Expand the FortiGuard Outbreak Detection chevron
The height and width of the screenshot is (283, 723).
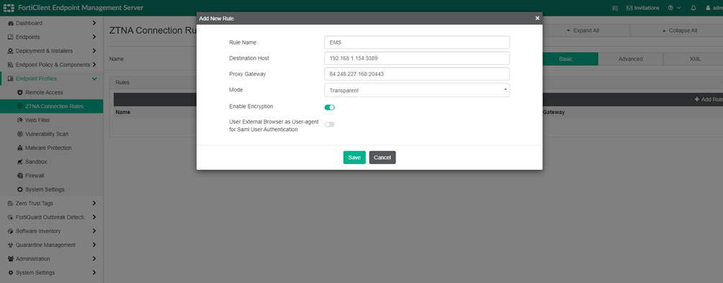pyautogui.click(x=94, y=217)
